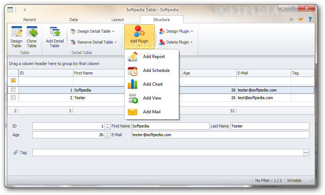Image resolution: width=325 pixels, height=195 pixels.
Task: Sort by the Age column header
Action: pyautogui.click(x=209, y=73)
